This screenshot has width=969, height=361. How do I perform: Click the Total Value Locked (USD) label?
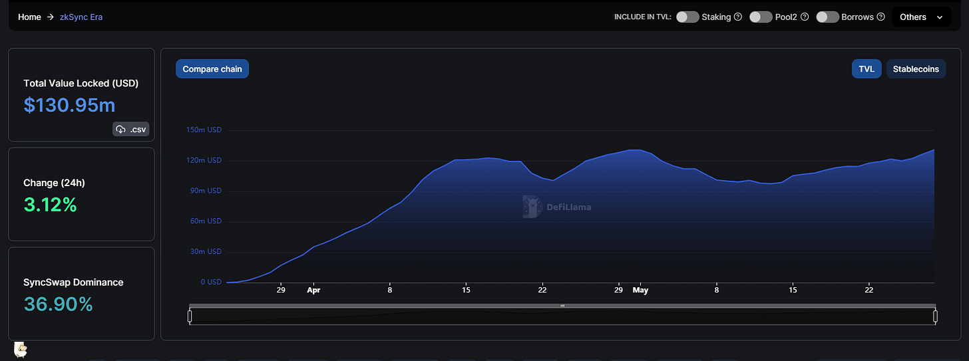point(81,83)
